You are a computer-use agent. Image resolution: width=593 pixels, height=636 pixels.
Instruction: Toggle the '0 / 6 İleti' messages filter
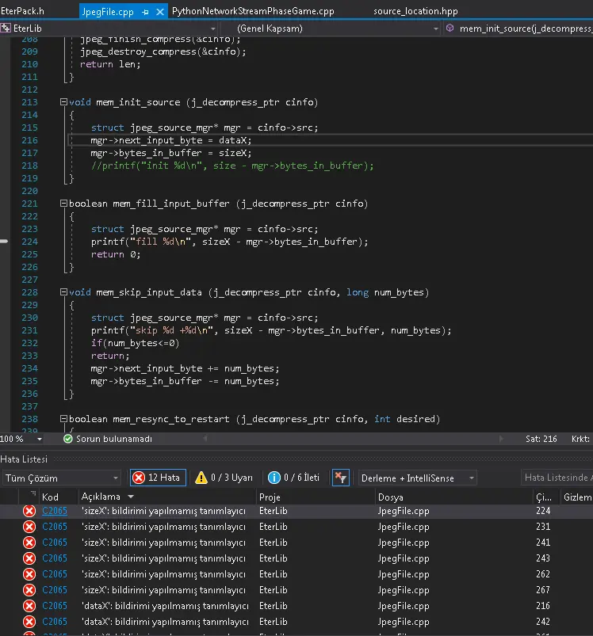coord(294,478)
